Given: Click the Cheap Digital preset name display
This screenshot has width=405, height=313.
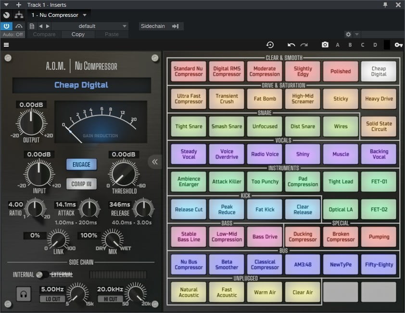Looking at the screenshot, I should (81, 85).
